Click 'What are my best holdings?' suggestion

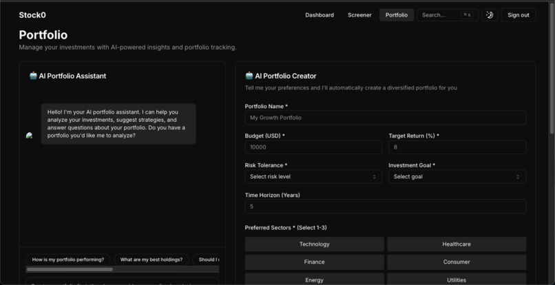(x=151, y=260)
